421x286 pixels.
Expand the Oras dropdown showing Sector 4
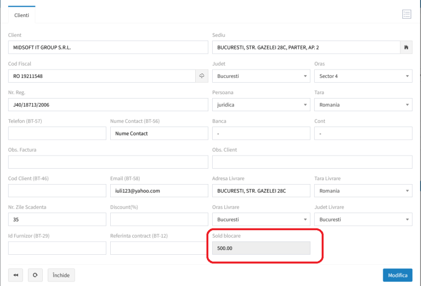pos(362,76)
